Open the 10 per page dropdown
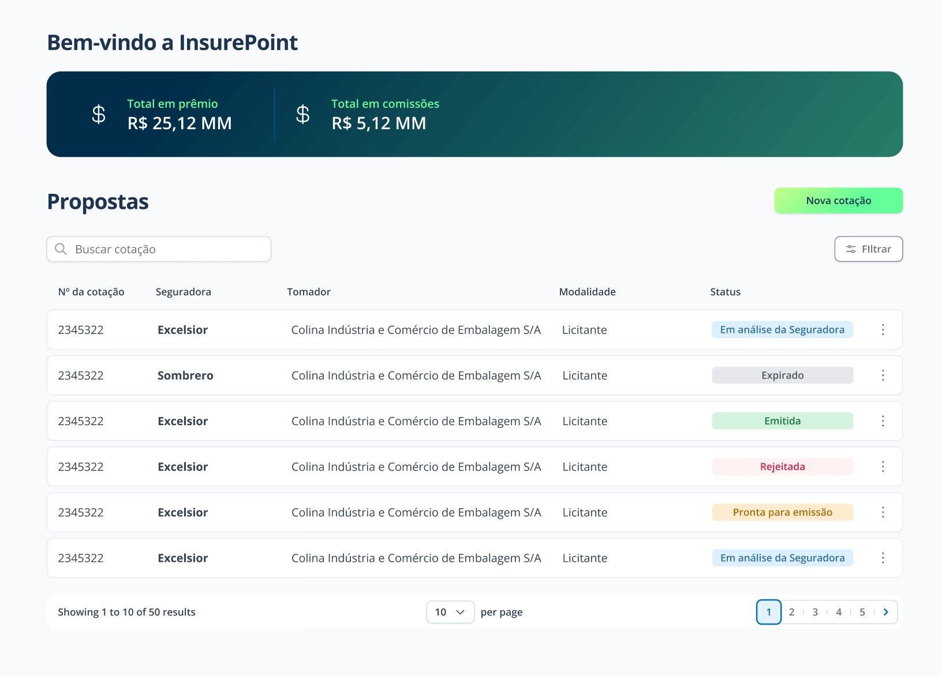 click(450, 612)
